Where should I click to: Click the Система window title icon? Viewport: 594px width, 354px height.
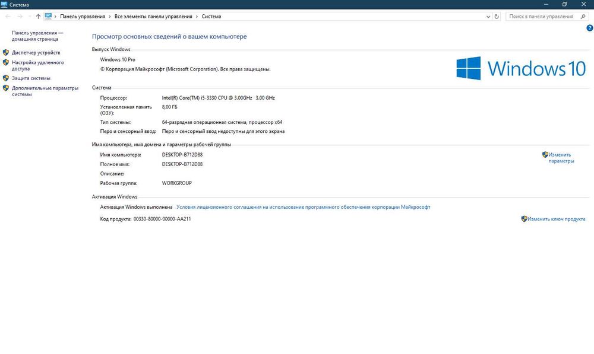(x=4, y=5)
